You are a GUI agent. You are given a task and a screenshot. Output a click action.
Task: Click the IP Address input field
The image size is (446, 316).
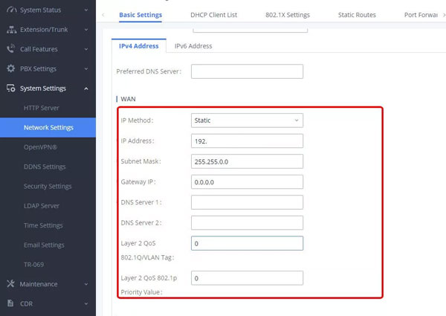tap(247, 141)
